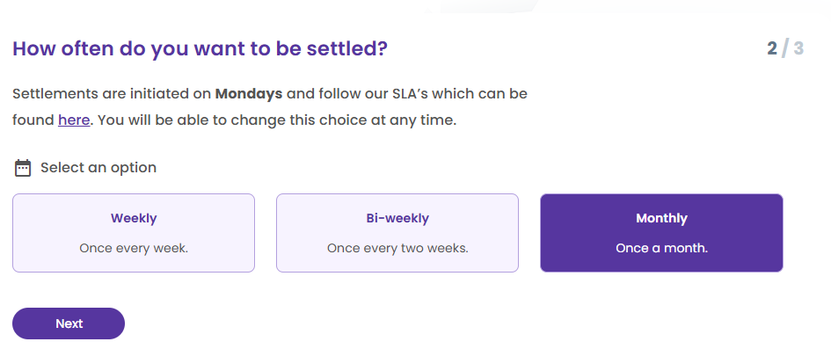Click the slash divider between step numbers
This screenshot has height=349, width=831.
[785, 48]
